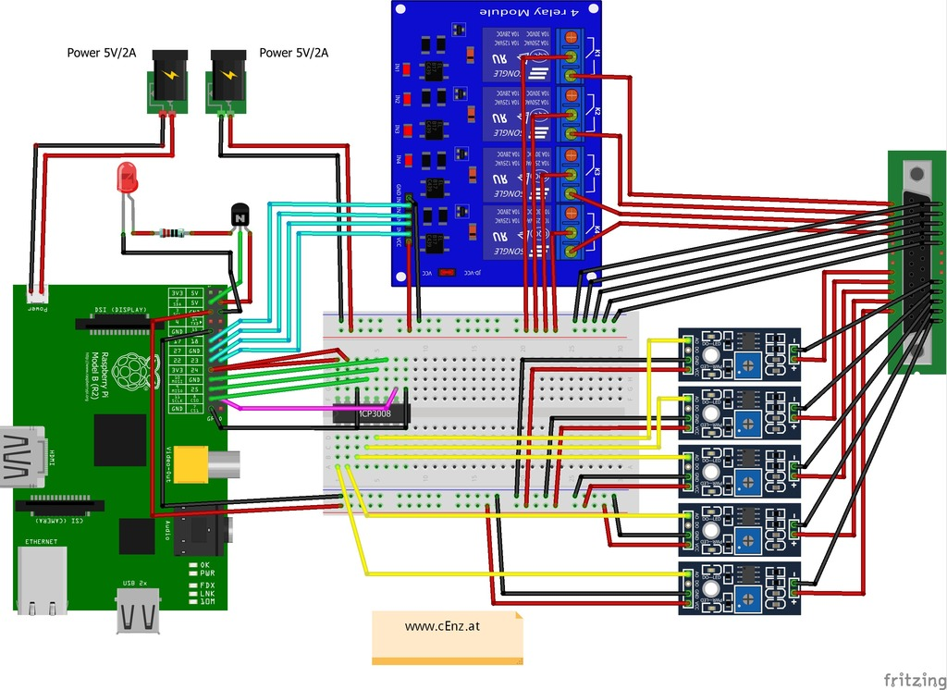Click the fritzing logo
This screenshot has height=690, width=947.
tap(914, 680)
